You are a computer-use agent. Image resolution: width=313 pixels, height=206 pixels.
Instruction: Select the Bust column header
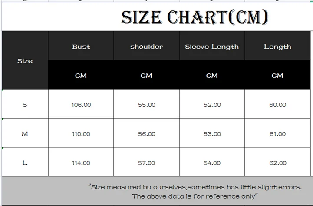tap(81, 46)
